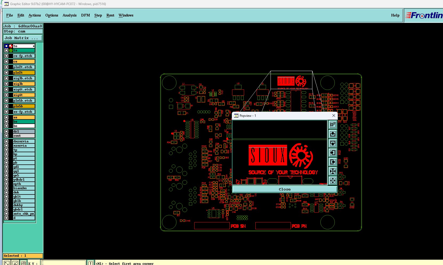Click the red arrow icon on 'to' layer
Screen dimensions: 443x265
coord(11,46)
